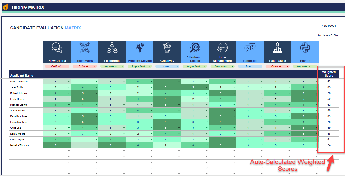Click the by James G. Fox credit link
345x176 pixels.
point(328,35)
